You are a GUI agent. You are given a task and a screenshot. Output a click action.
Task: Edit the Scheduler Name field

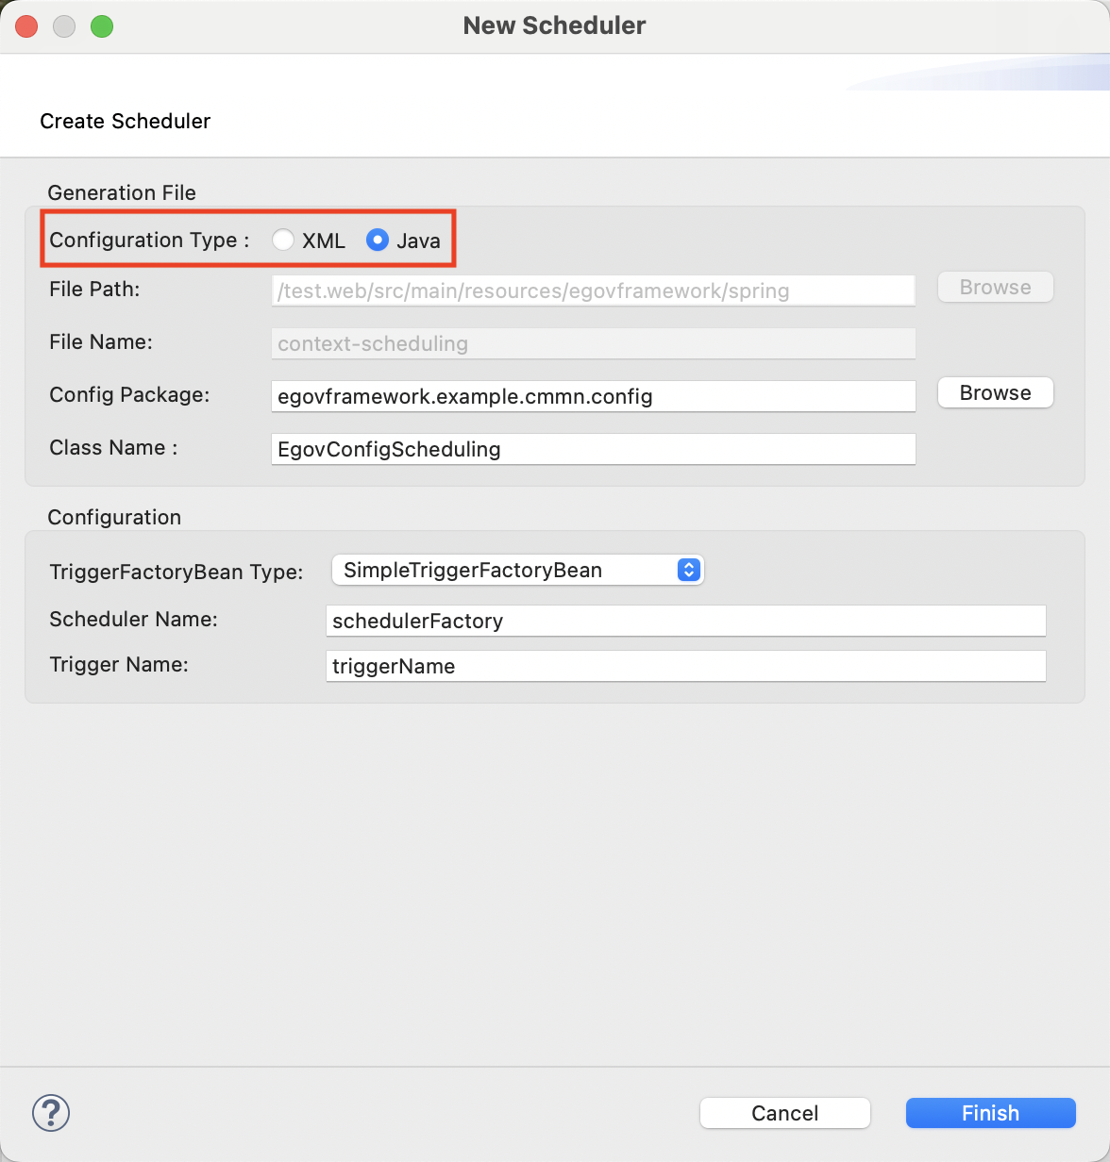tap(685, 621)
